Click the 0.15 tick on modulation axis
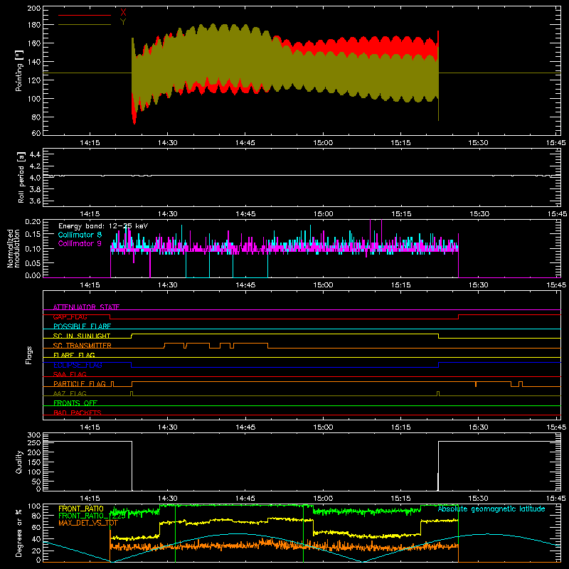Screen dimensions: 569x569 click(x=33, y=234)
